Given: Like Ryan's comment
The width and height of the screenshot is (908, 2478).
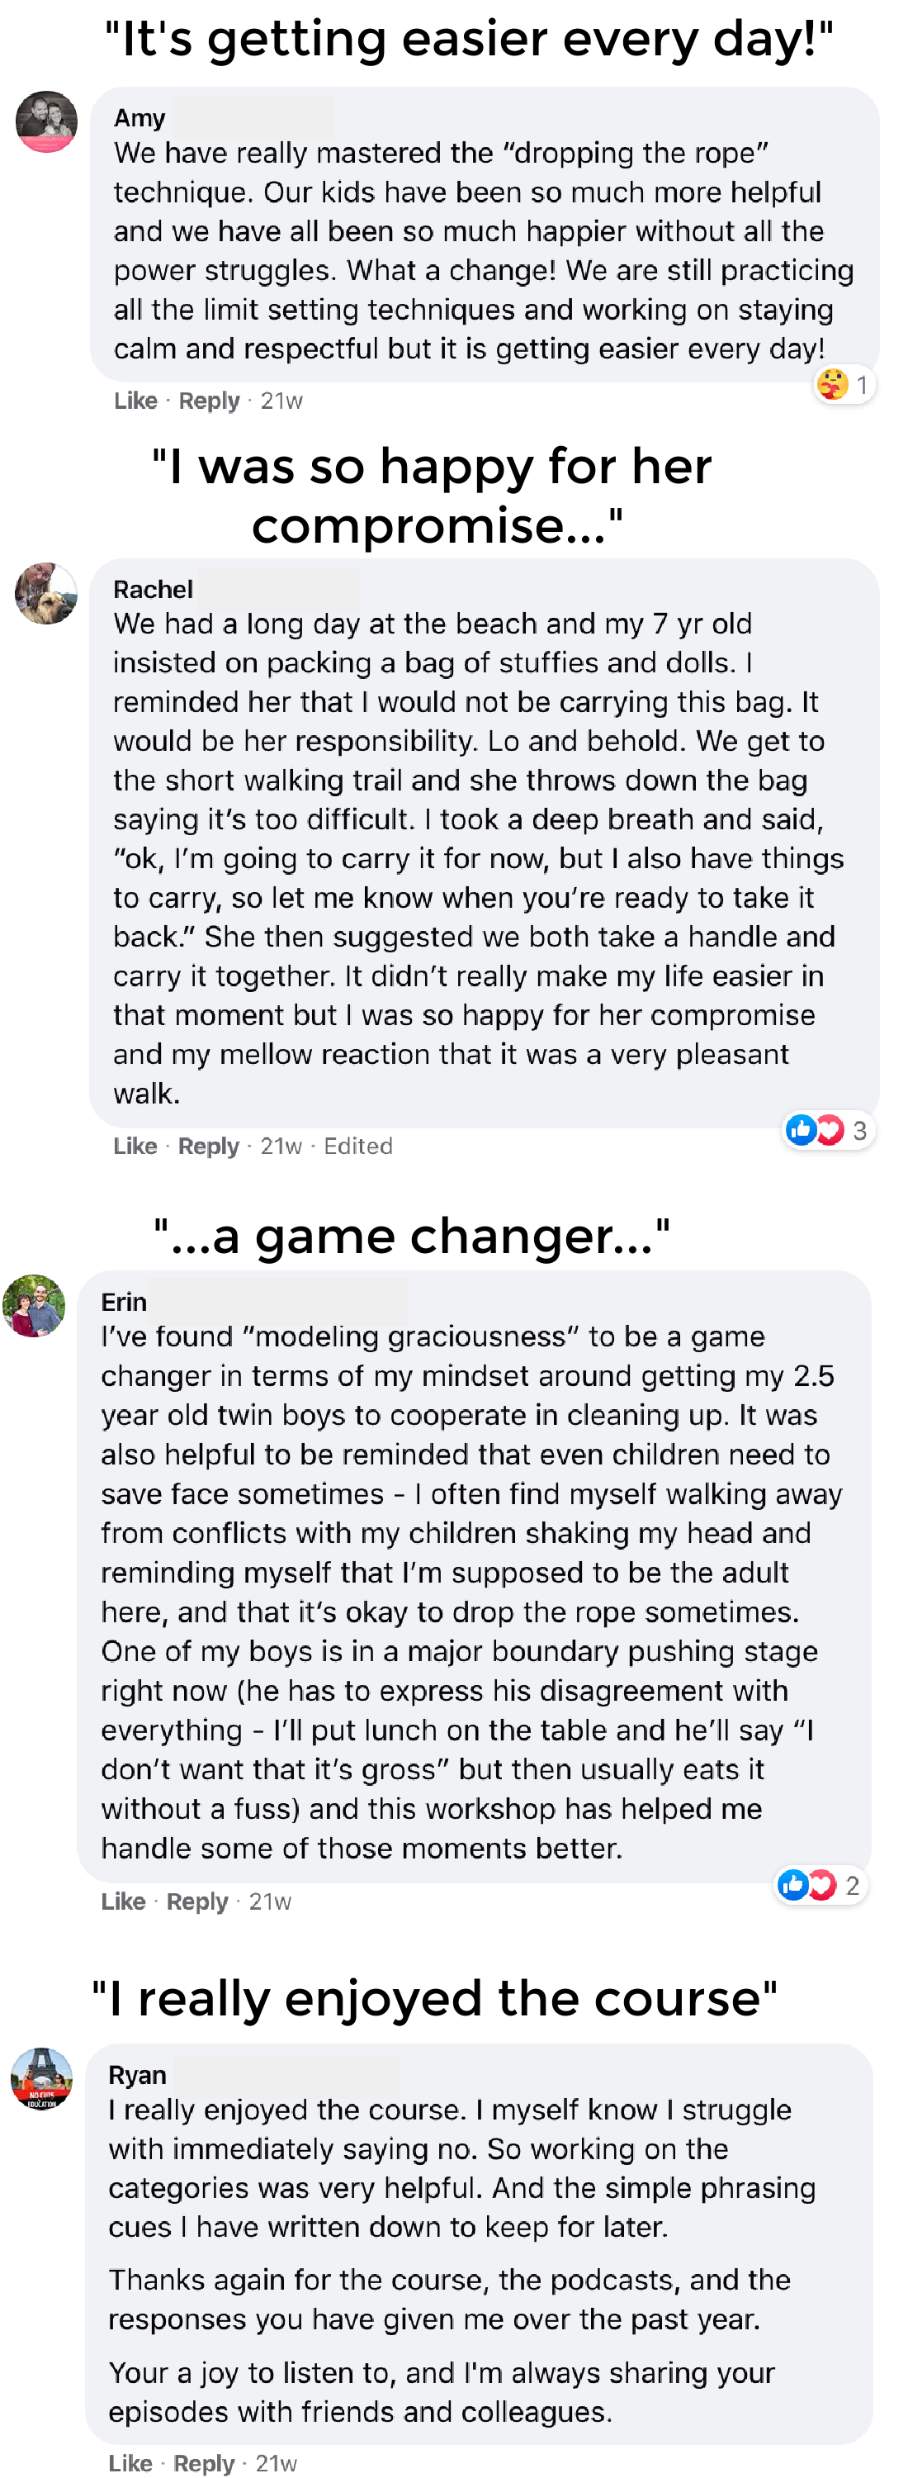Looking at the screenshot, I should click(x=130, y=2462).
